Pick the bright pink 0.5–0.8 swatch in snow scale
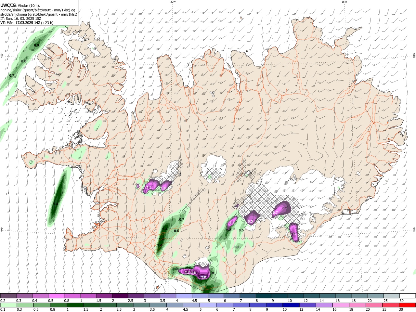 [56, 296]
